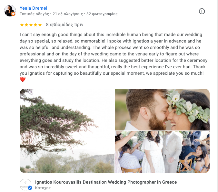
Task: Click the "8 εβδομάδες πριν" timestamp
Action: [x=65, y=24]
